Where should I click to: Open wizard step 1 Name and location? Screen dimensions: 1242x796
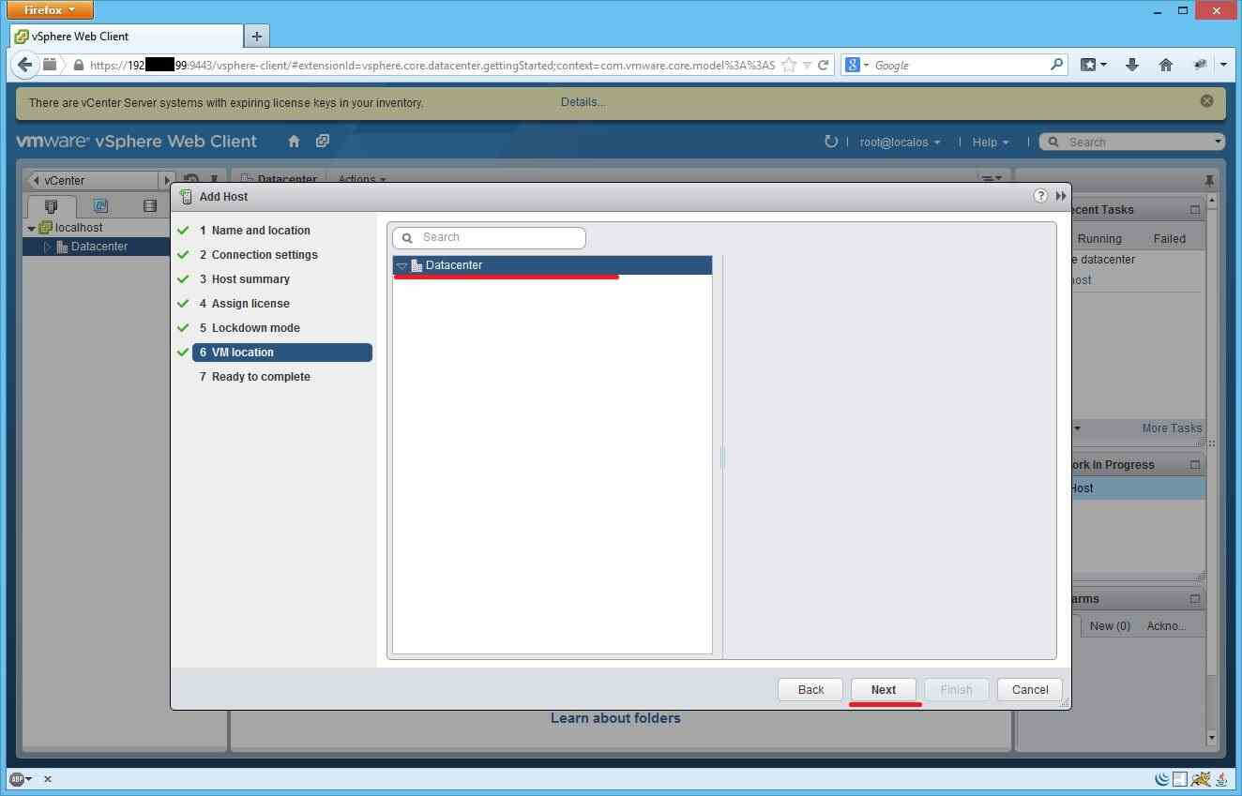(261, 231)
